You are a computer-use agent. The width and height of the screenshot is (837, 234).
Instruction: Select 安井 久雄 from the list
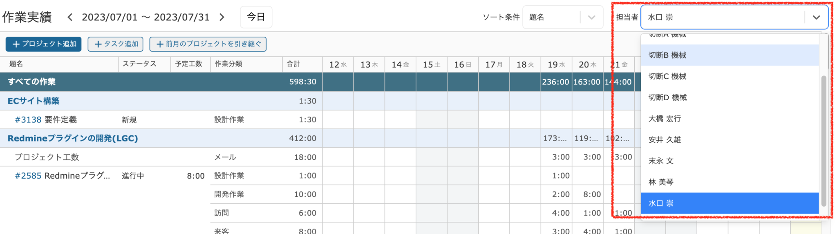coord(665,140)
